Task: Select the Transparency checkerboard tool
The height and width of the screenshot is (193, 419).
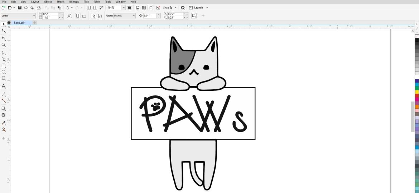Action: point(4,115)
